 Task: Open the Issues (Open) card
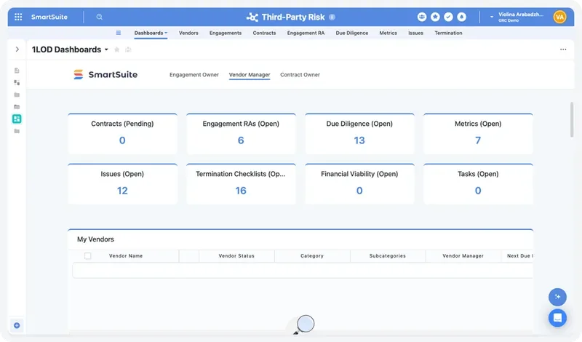point(122,183)
